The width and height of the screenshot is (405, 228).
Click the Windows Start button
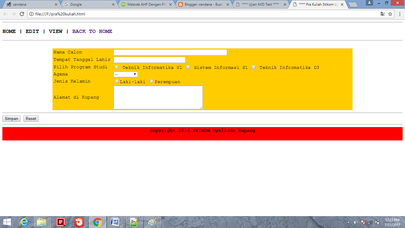7,222
